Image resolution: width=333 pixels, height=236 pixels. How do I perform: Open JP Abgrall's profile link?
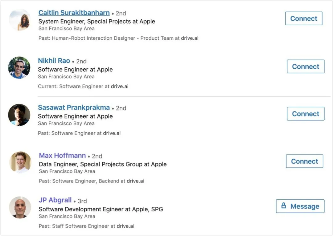point(55,200)
